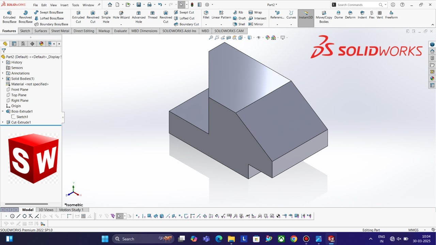The image size is (436, 245).
Task: Open the Tools menu
Action: [76, 5]
